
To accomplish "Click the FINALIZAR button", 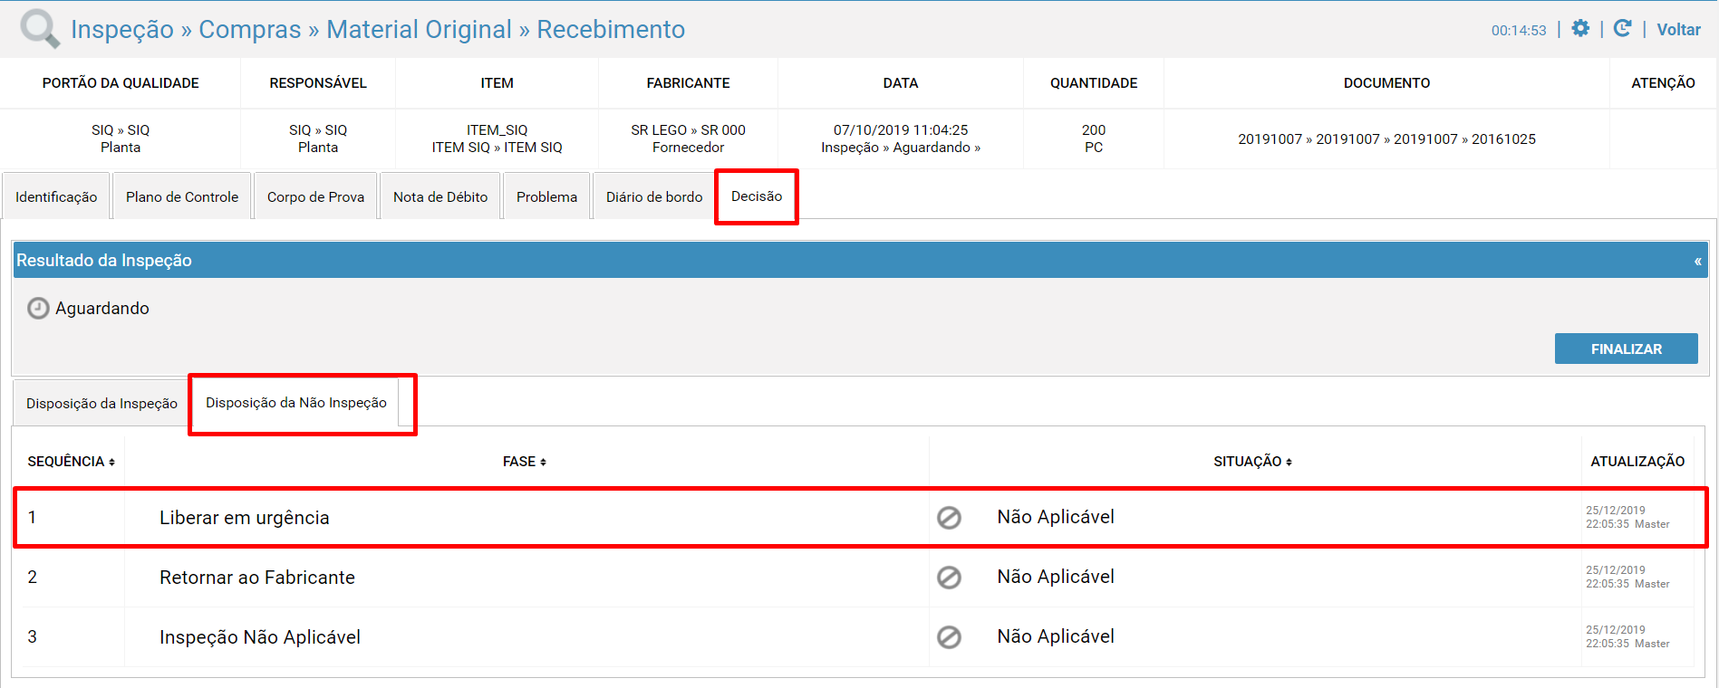I will tap(1626, 349).
